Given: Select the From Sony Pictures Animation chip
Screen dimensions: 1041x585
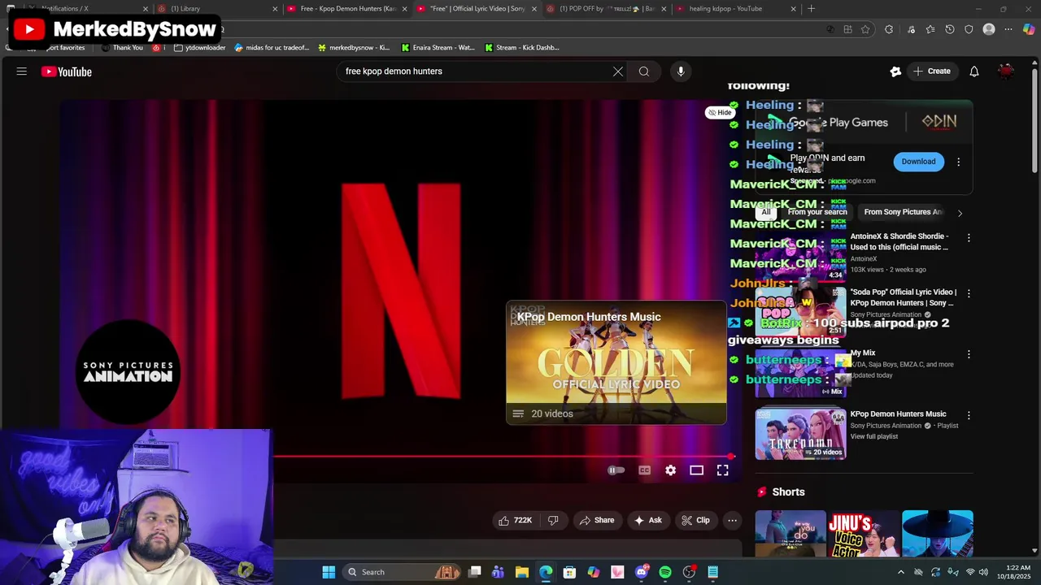Looking at the screenshot, I should tap(903, 212).
